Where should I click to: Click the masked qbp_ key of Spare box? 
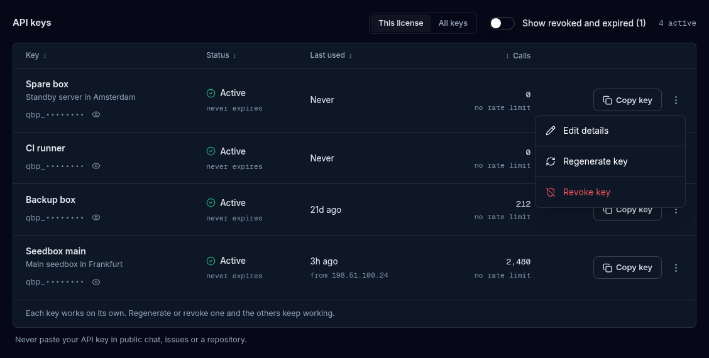coord(55,115)
